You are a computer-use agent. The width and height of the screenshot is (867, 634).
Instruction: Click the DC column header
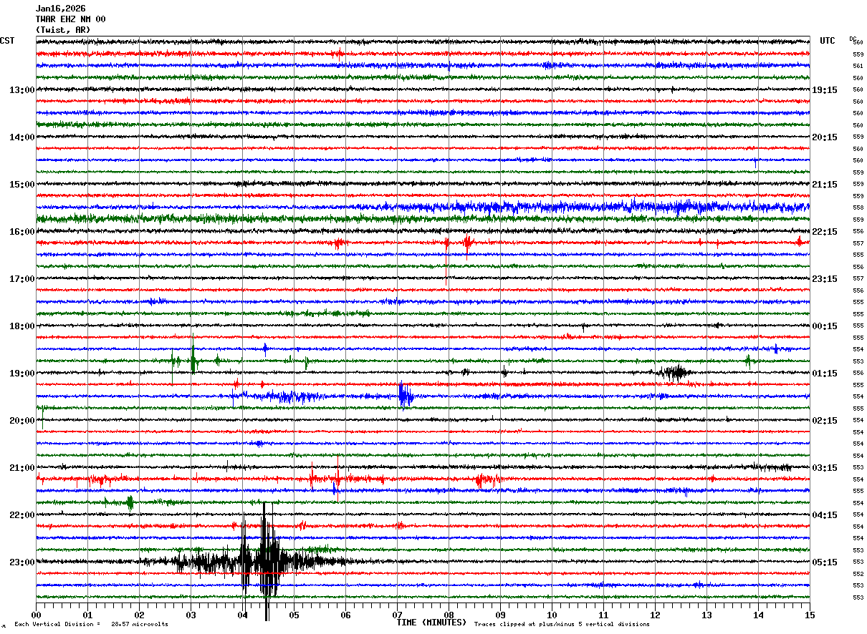(x=853, y=39)
